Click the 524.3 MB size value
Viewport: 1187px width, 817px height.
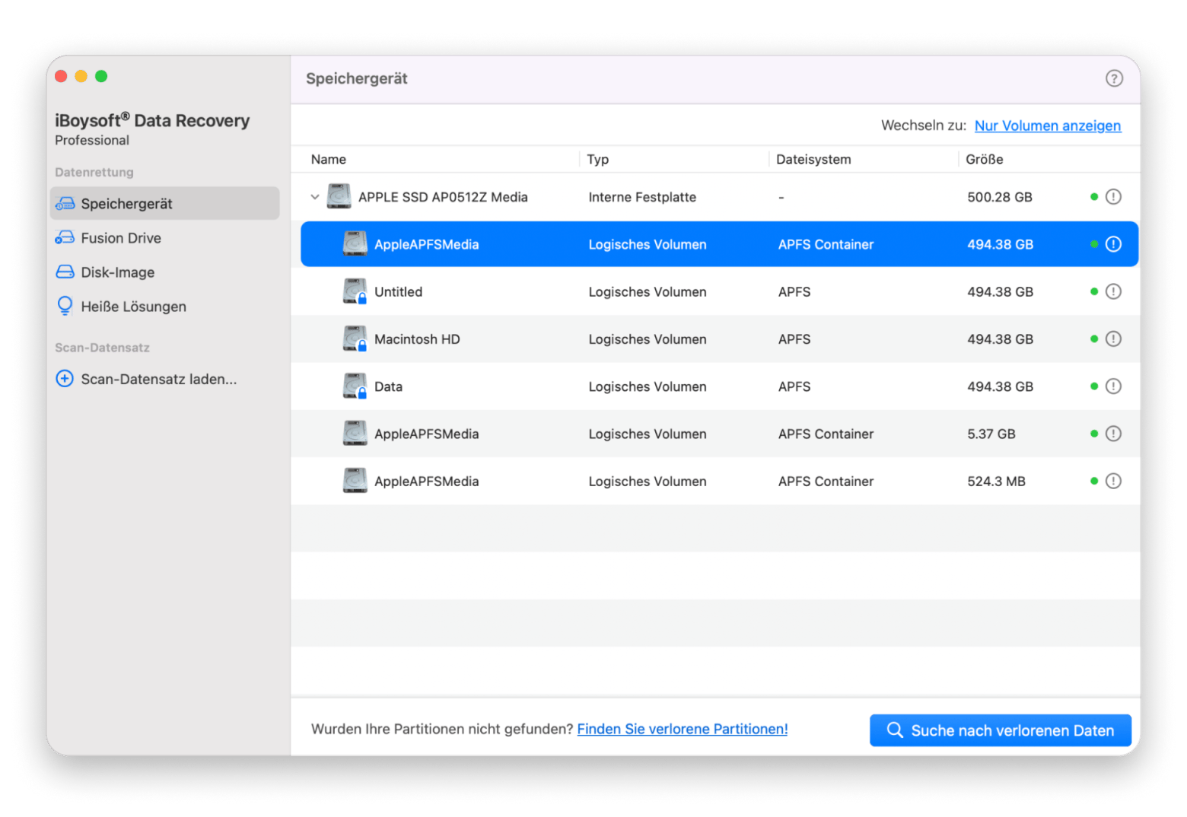[x=997, y=482]
